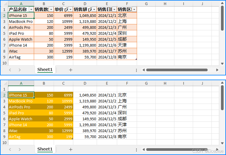Viewport: 226px width, 155px height.
Task: Select MacBook Pro cell in top table
Action: coord(21,21)
